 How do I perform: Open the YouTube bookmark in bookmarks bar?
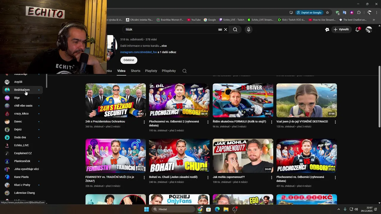194,20
